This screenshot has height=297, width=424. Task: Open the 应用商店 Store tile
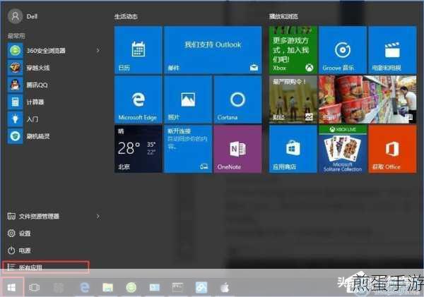293,149
